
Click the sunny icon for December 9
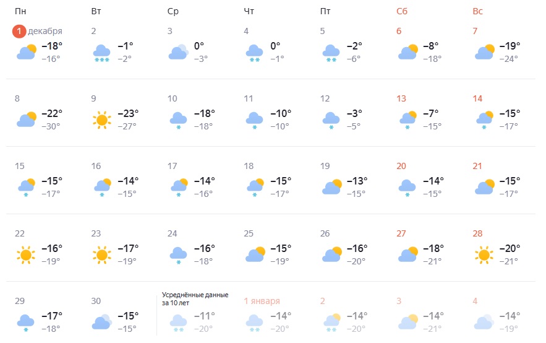pyautogui.click(x=102, y=119)
